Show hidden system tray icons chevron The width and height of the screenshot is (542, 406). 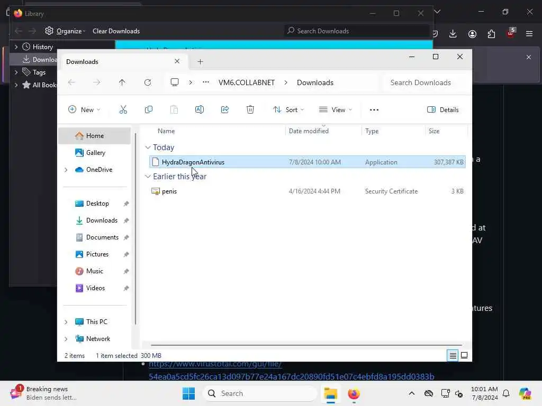click(x=412, y=393)
